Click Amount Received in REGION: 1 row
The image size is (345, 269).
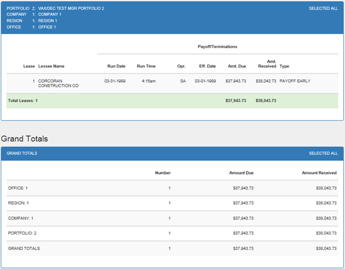[x=326, y=203]
